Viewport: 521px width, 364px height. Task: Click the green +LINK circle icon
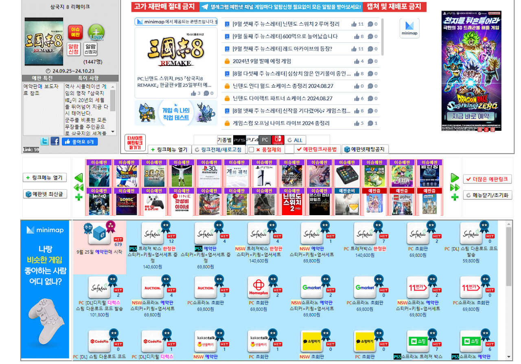tap(96, 33)
